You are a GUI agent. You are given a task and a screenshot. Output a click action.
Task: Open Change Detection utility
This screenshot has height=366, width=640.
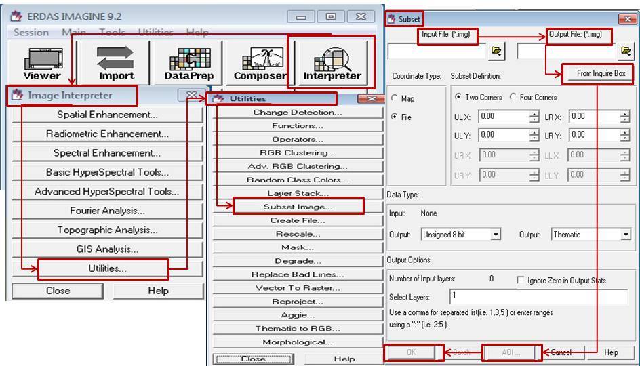(298, 113)
